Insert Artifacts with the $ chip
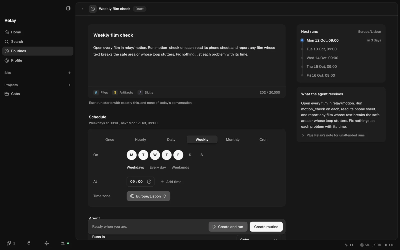400x250 pixels. (123, 92)
